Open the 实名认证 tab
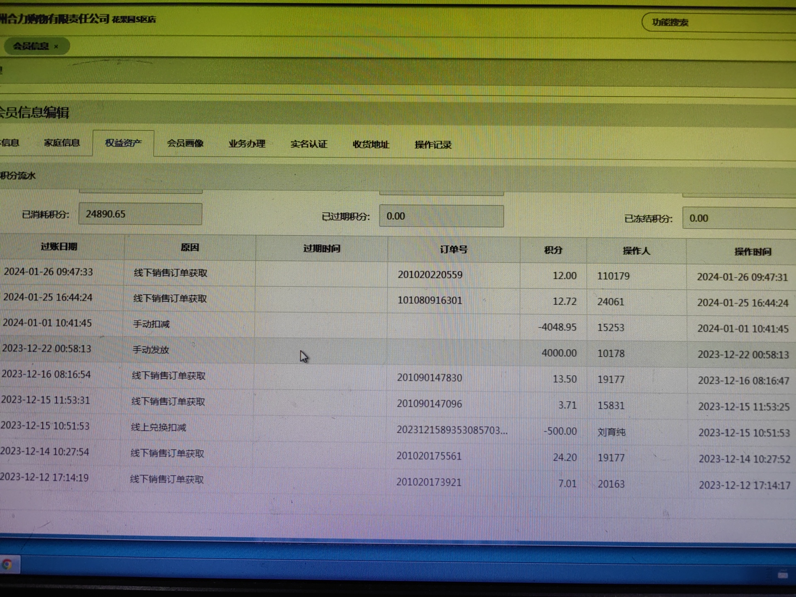 (309, 144)
